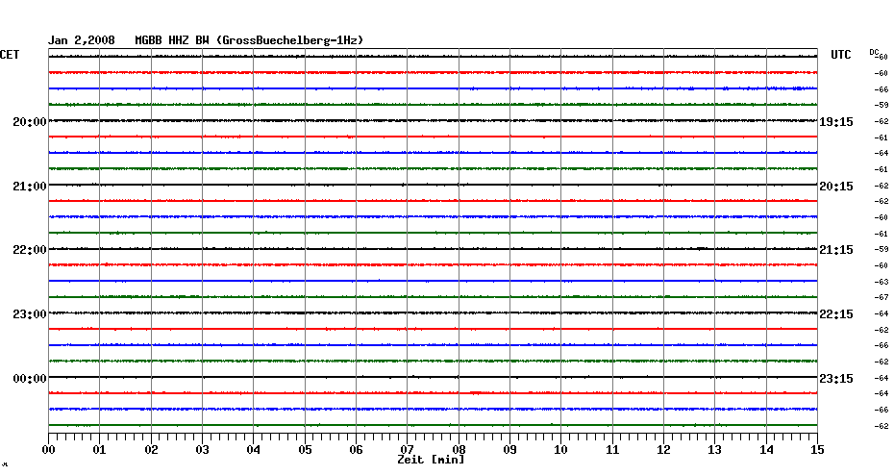Click minute tick label '14' on the axis

766,450
